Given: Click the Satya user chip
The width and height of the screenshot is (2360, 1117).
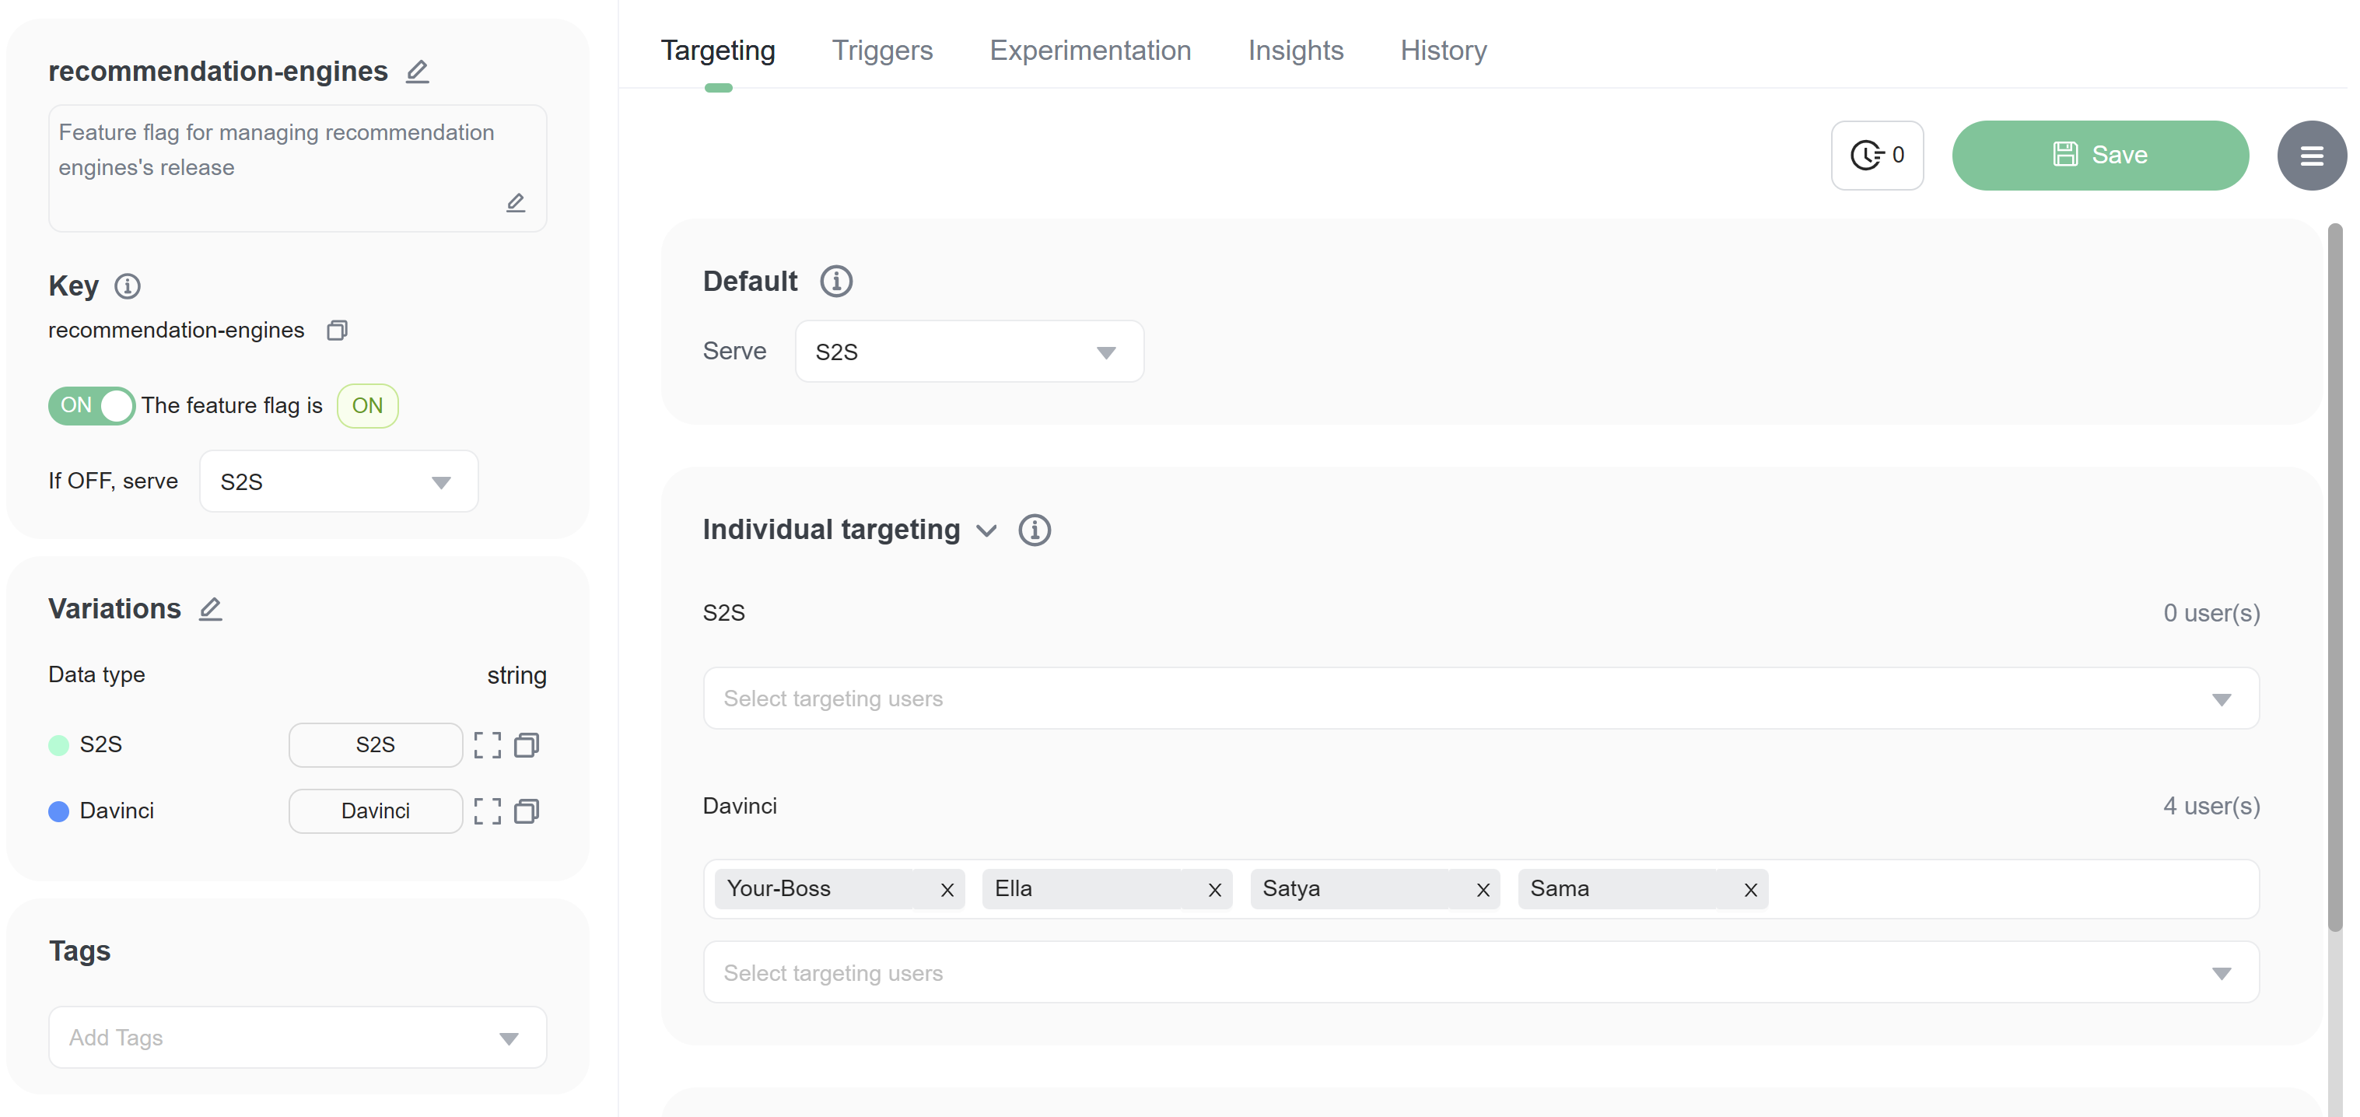Looking at the screenshot, I should click(1374, 889).
